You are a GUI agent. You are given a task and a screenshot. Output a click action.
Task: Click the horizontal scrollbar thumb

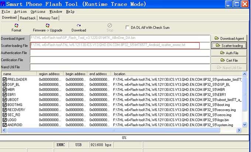[x=113, y=130]
